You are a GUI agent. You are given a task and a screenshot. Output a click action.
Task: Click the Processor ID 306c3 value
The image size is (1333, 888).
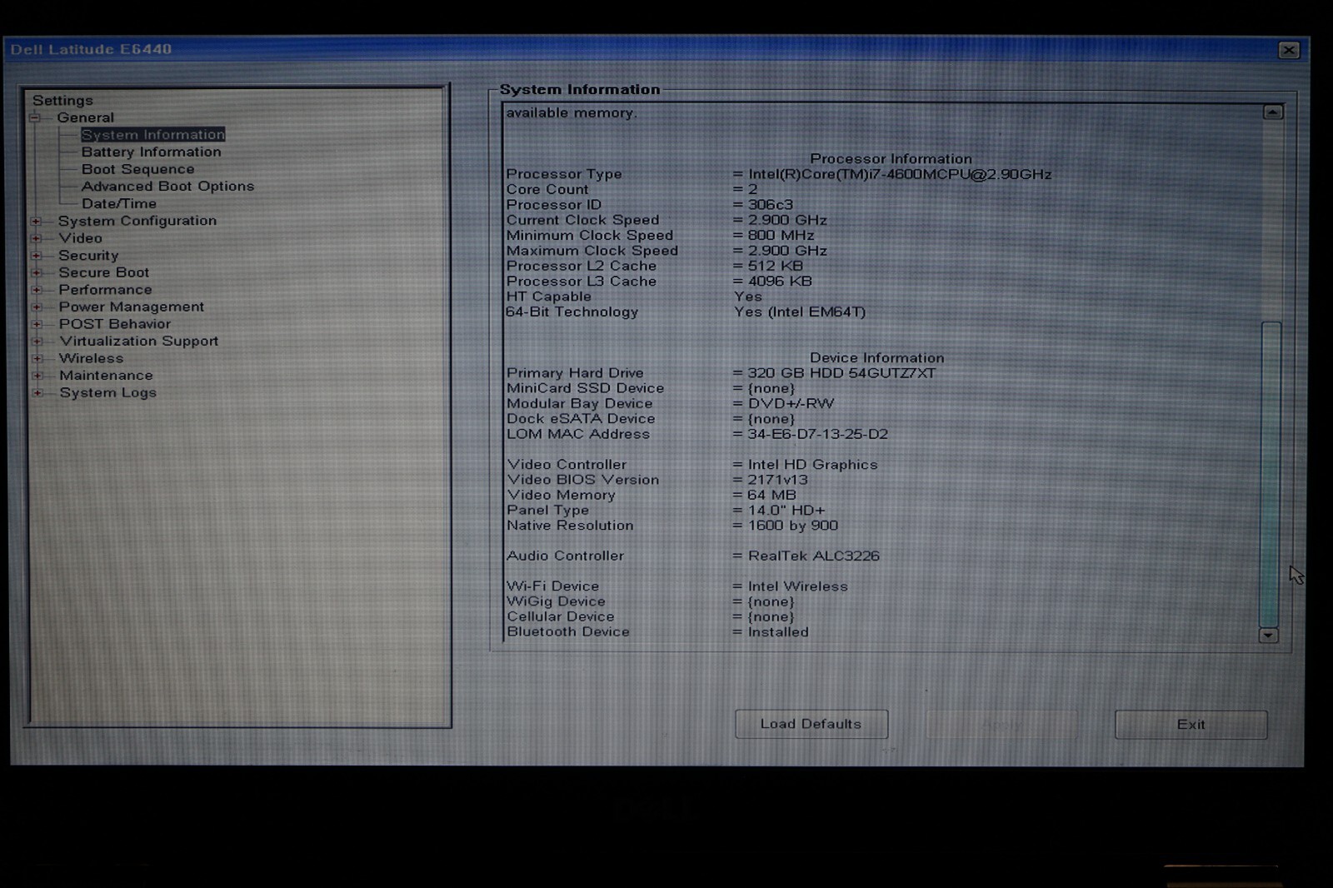click(x=771, y=205)
